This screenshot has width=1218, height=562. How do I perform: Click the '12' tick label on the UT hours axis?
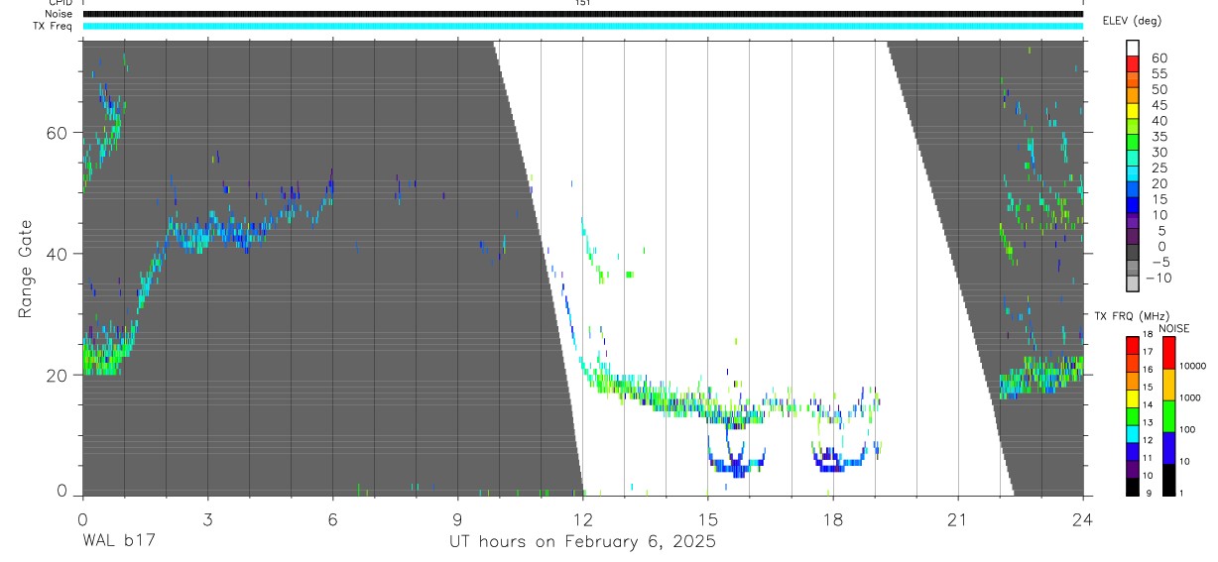coord(582,518)
